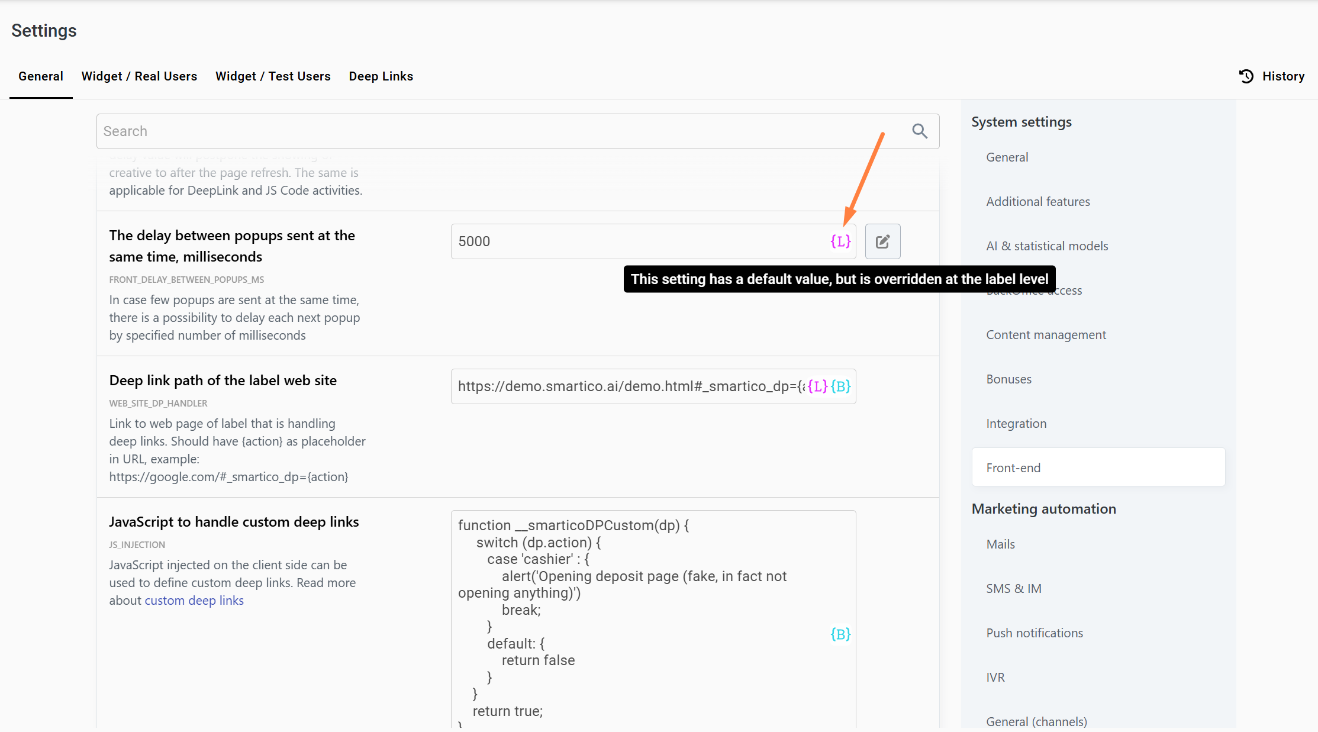Image resolution: width=1318 pixels, height=732 pixels.
Task: Click into the settings Search field
Action: (x=503, y=131)
